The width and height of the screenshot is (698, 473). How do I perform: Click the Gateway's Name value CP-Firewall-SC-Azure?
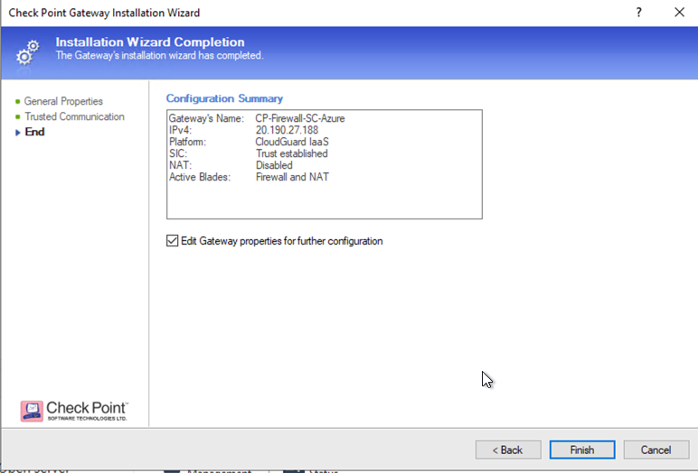point(300,118)
